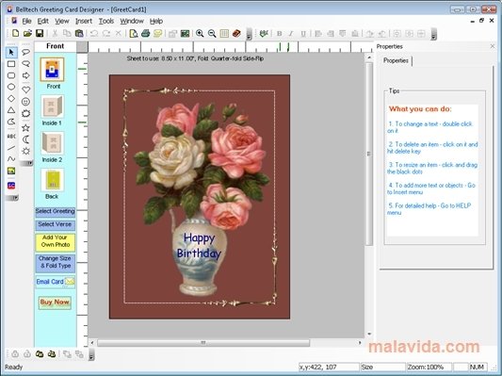
Task: Select the rectangle shape tool
Action: pos(11,64)
